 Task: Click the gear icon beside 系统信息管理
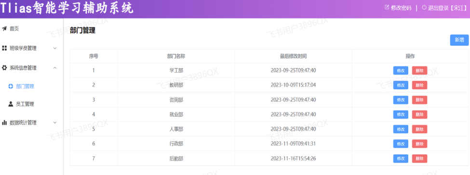tap(4, 68)
